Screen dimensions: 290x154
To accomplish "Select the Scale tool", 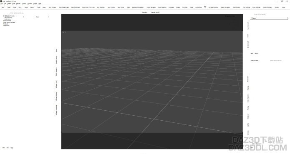I will (192, 7).
